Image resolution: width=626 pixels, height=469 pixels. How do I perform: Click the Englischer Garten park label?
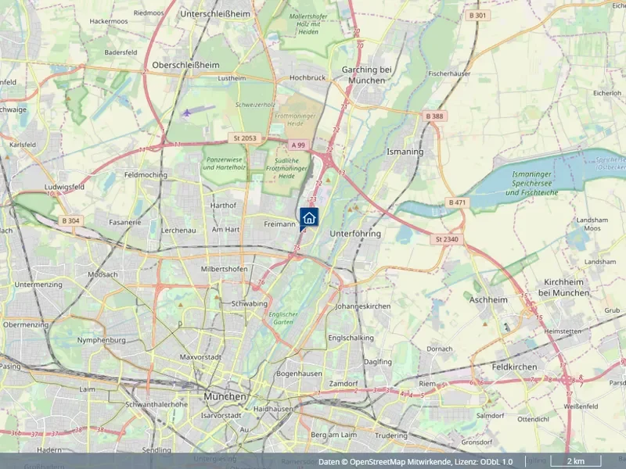pyautogui.click(x=283, y=318)
